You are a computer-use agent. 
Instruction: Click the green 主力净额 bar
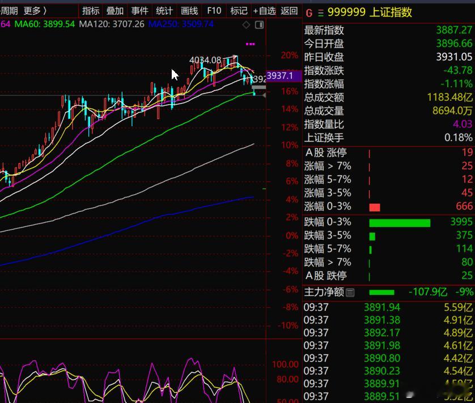381,293
